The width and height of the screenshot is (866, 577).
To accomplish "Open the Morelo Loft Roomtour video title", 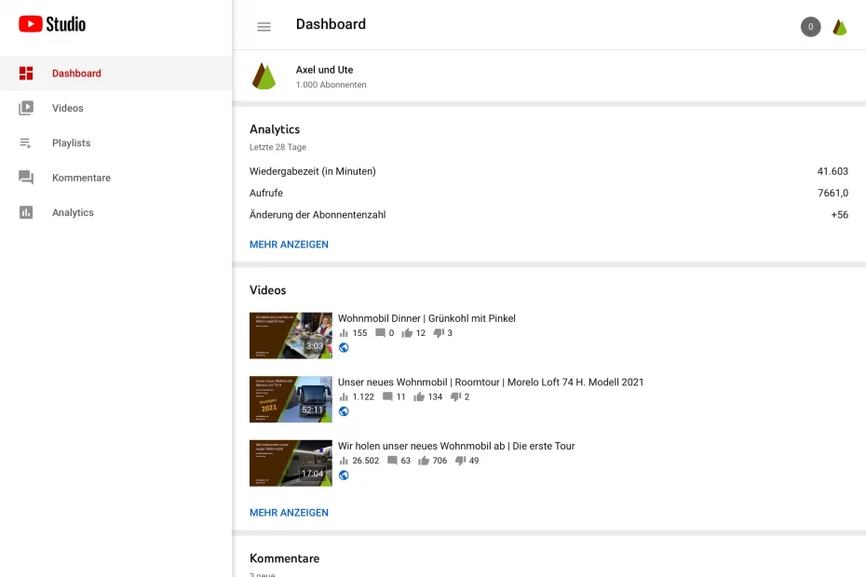I will coord(490,382).
